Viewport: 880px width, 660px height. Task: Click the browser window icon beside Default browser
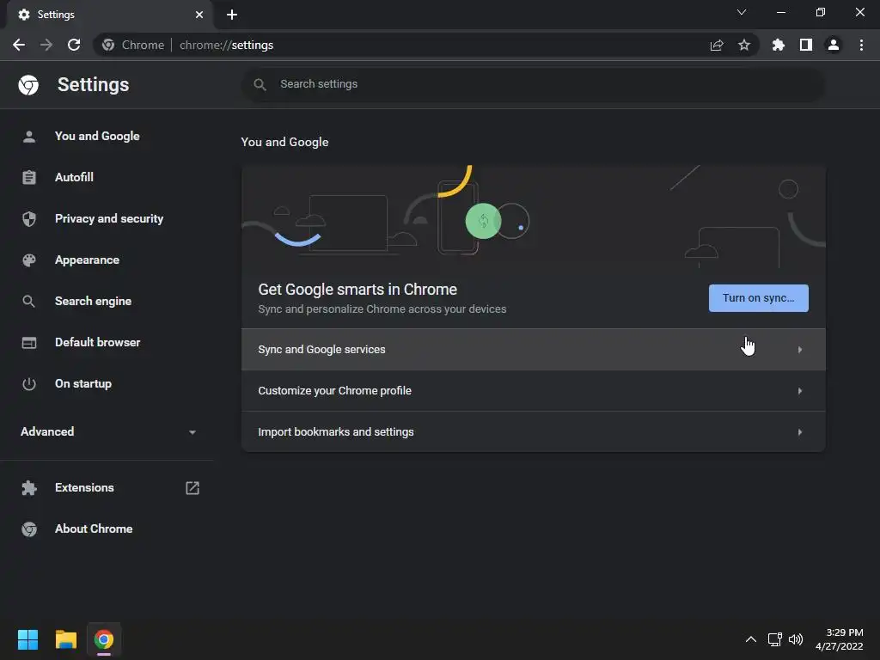click(x=29, y=342)
